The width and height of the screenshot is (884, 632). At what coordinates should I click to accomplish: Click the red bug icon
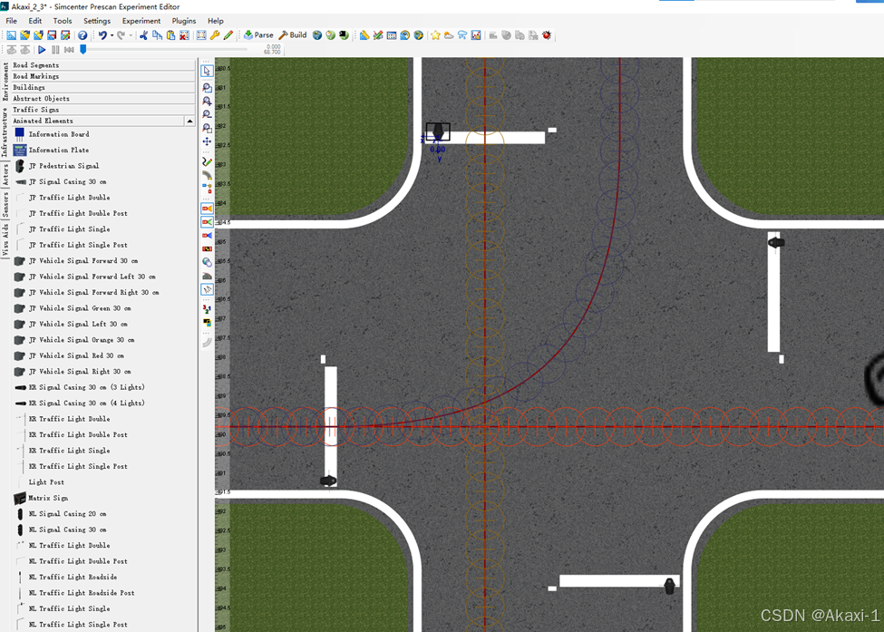point(547,35)
